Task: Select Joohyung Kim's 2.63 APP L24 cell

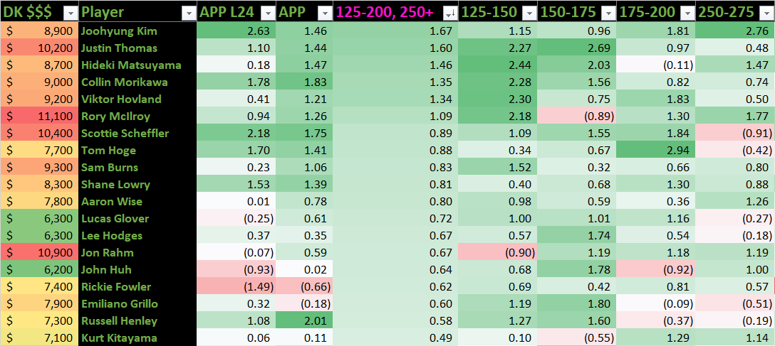Action: click(x=236, y=31)
